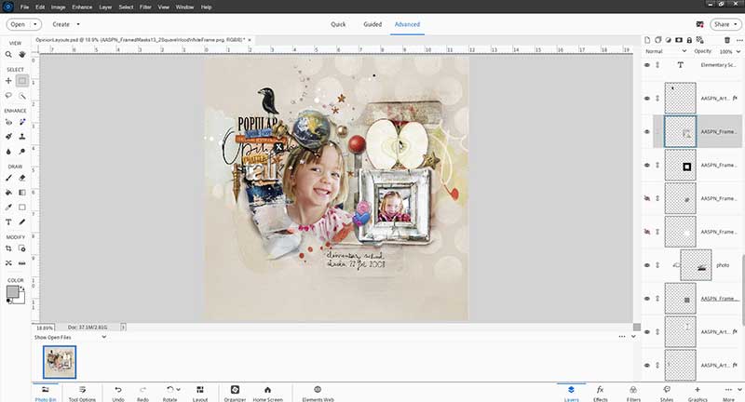Select the Blur tool
Viewport: 745px width, 402px height.
8,152
